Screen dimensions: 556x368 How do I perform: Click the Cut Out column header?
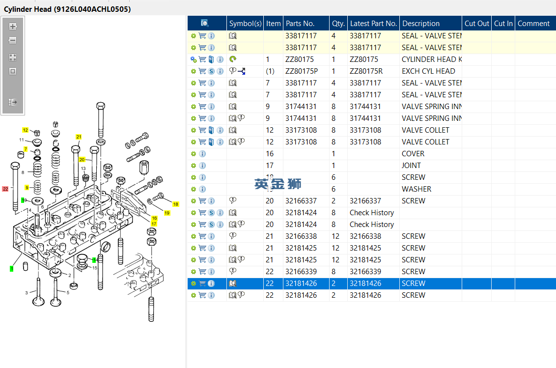coord(476,24)
